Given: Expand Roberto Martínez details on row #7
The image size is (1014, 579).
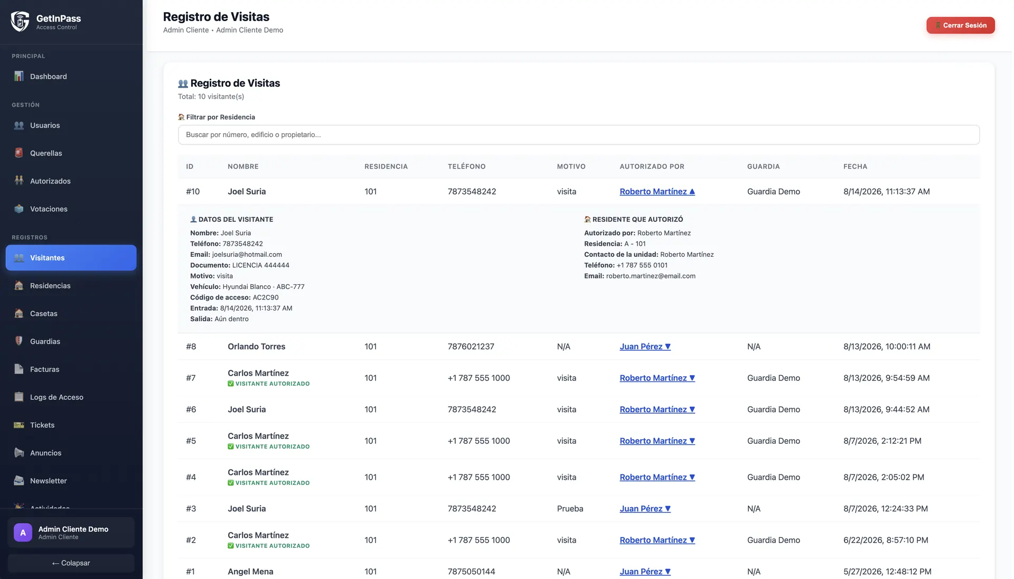Looking at the screenshot, I should (x=657, y=378).
